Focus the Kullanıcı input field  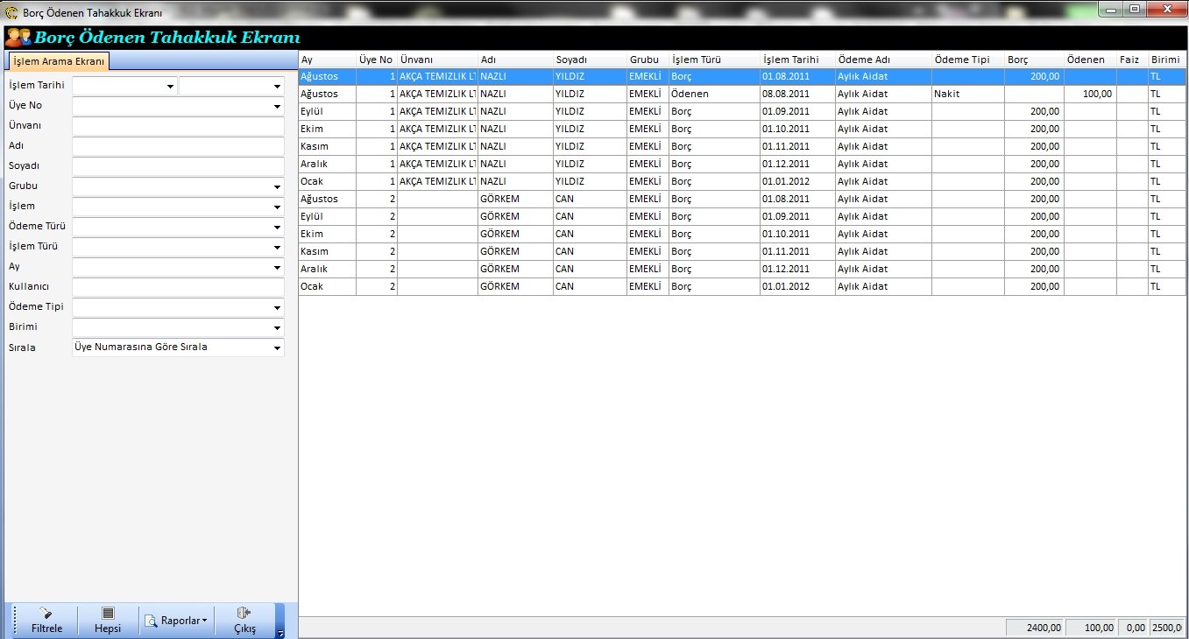click(x=178, y=288)
